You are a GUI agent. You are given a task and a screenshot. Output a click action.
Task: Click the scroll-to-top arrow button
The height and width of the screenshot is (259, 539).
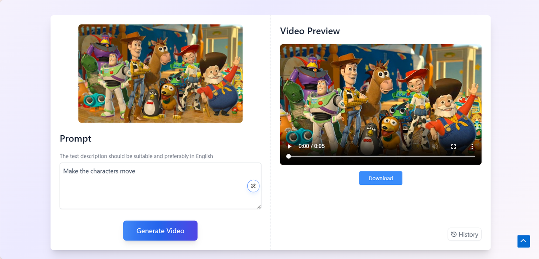click(523, 241)
